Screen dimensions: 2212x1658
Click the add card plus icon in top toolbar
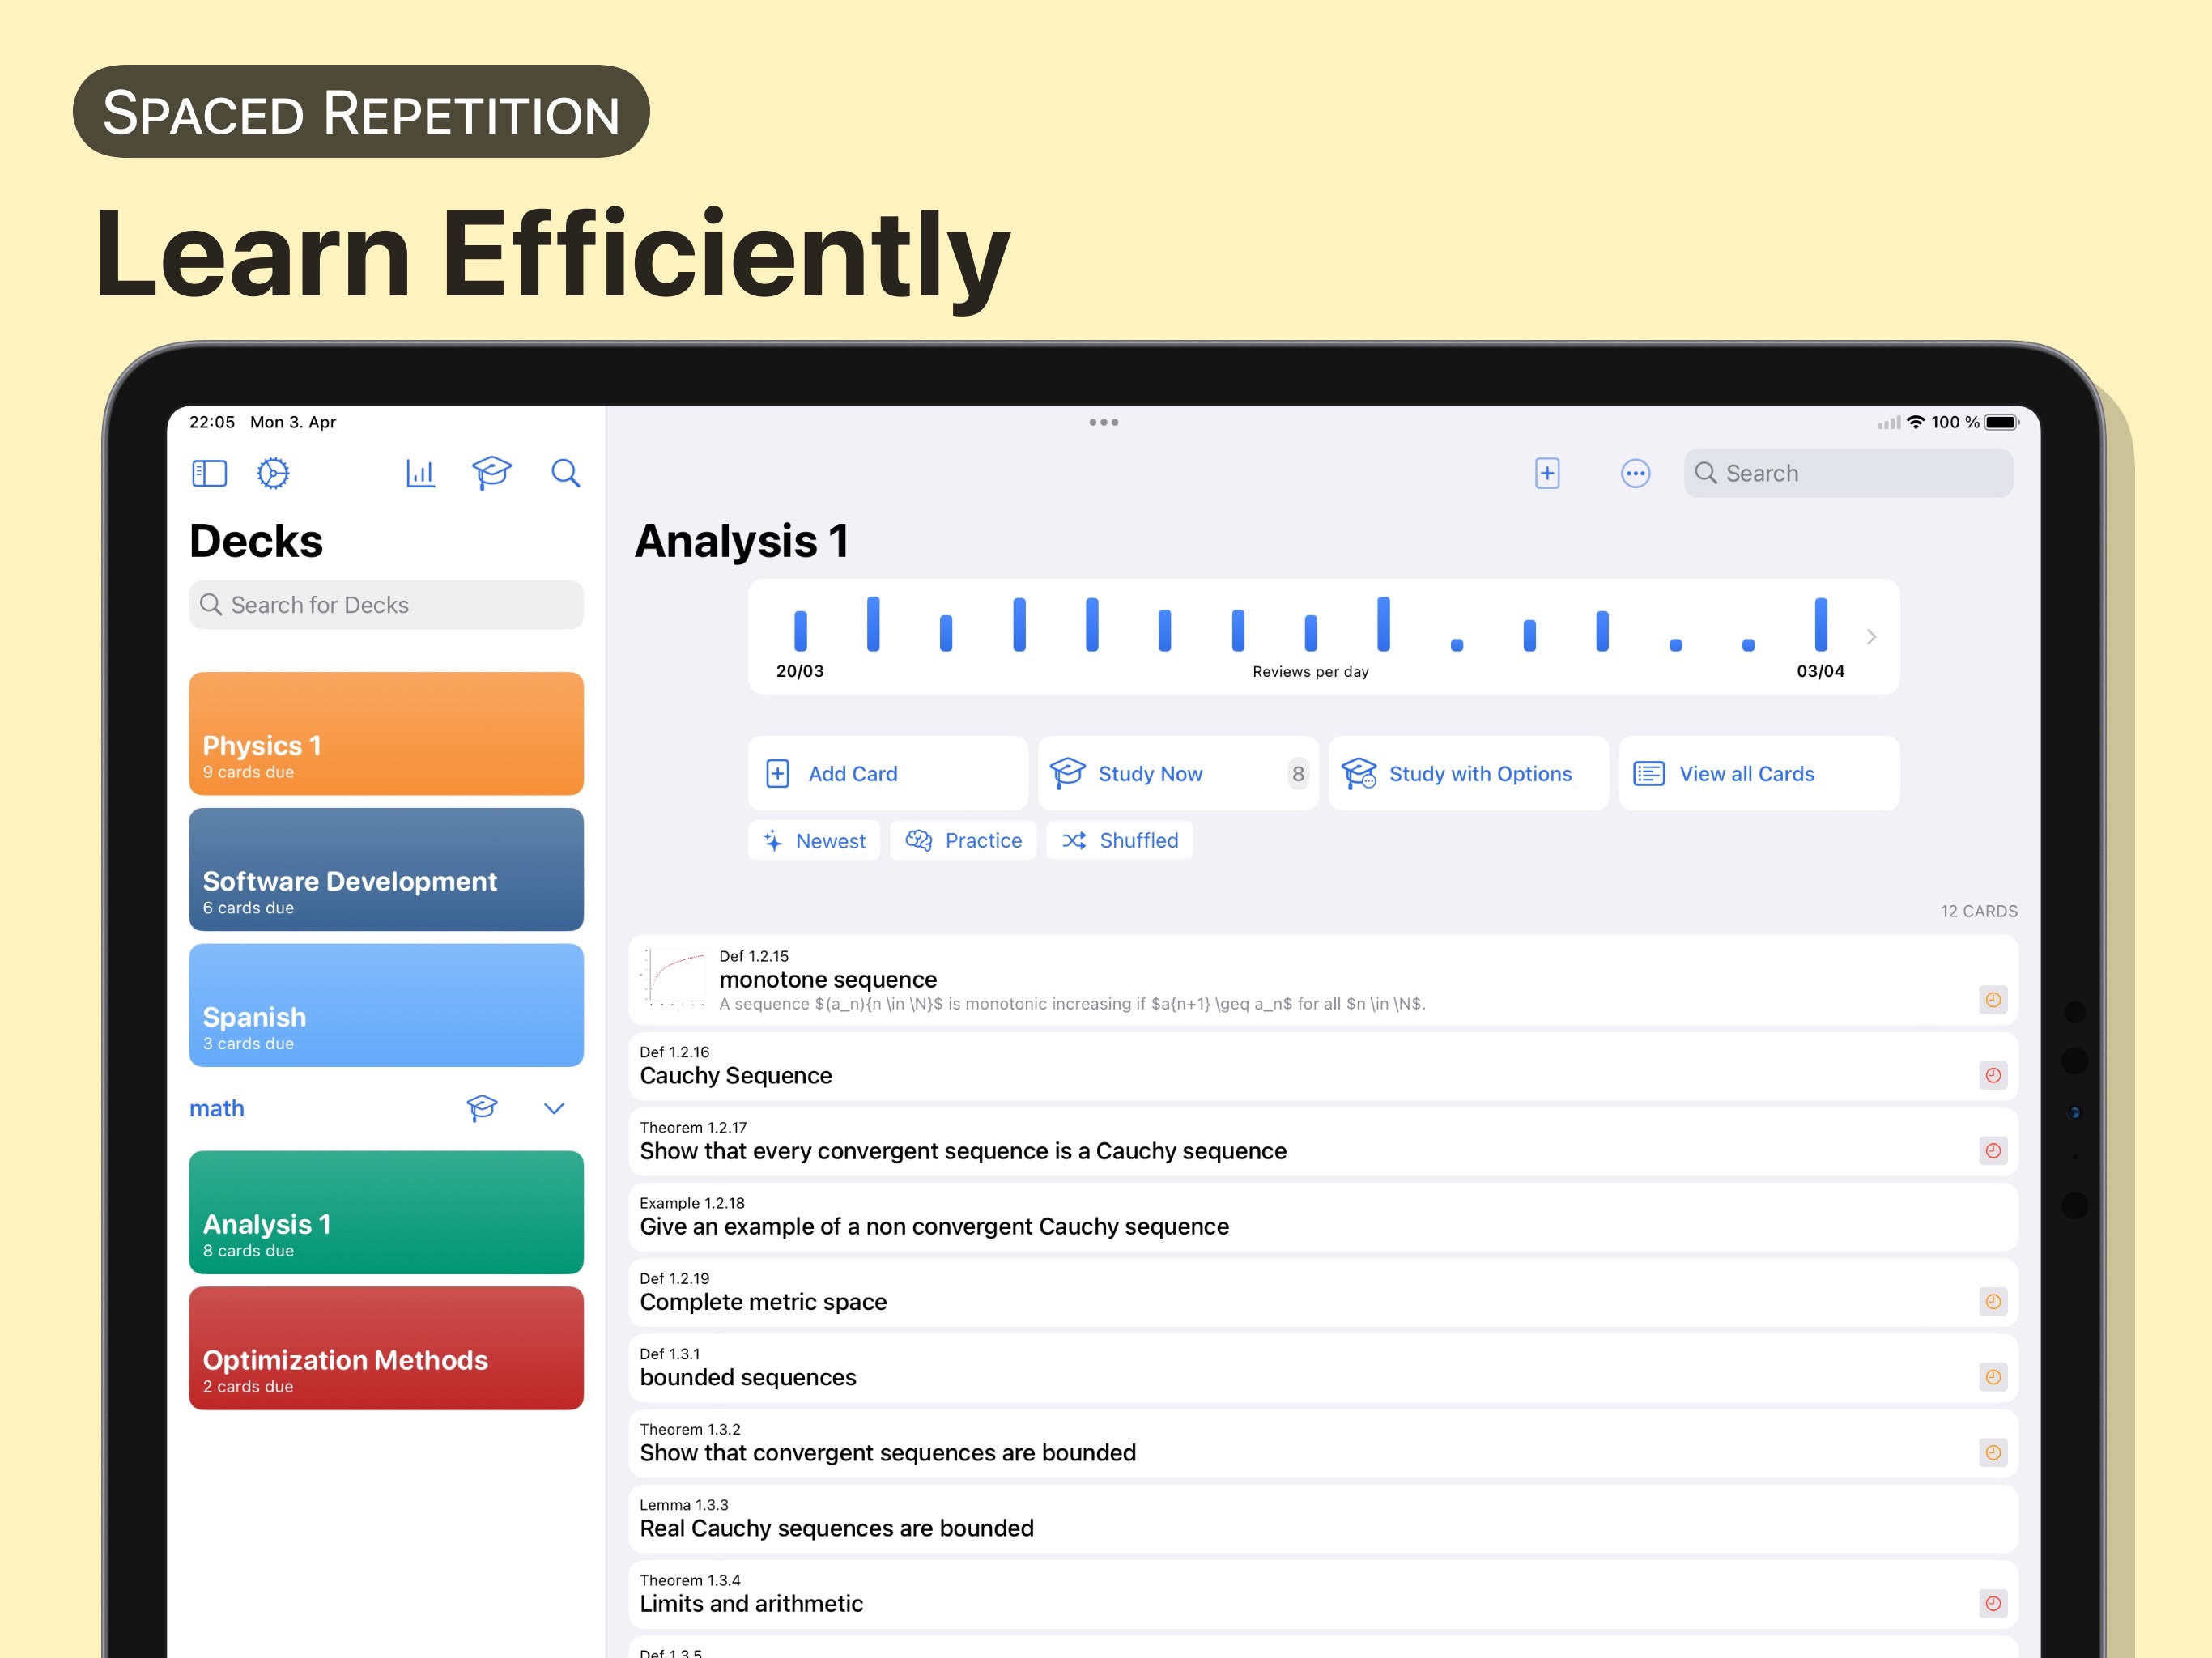click(1547, 473)
